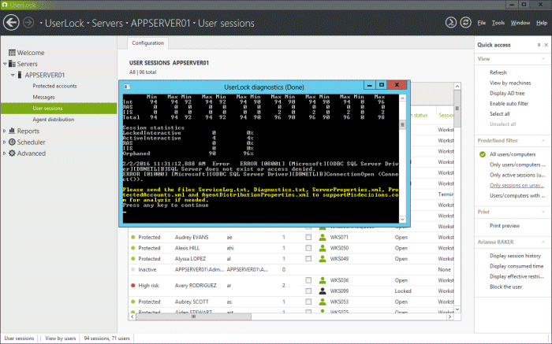
Task: Go back with the back arrow button
Action: pyautogui.click(x=11, y=23)
